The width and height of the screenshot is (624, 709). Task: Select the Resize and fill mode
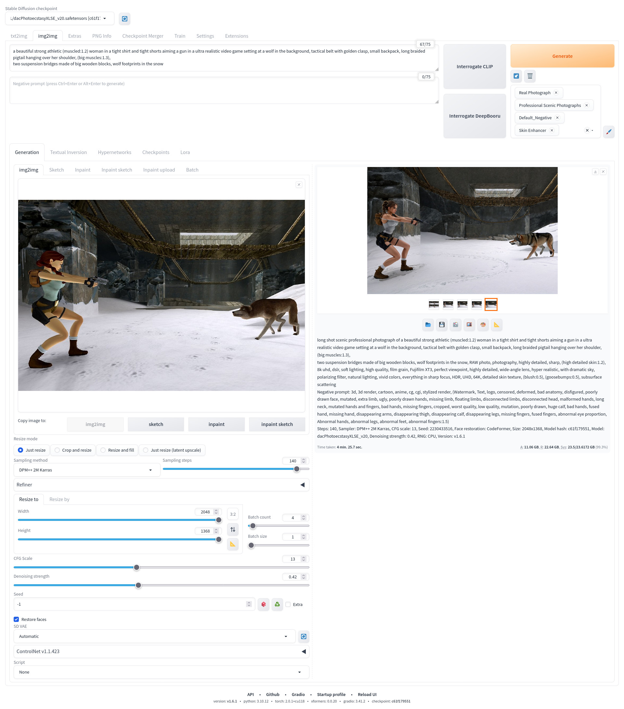click(x=117, y=450)
